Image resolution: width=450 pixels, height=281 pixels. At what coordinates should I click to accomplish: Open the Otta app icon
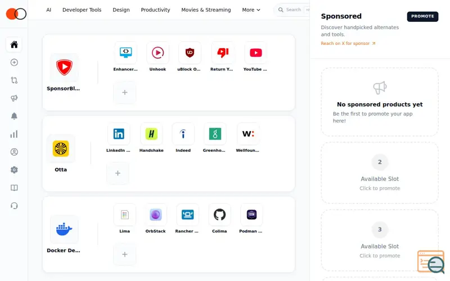(x=61, y=148)
